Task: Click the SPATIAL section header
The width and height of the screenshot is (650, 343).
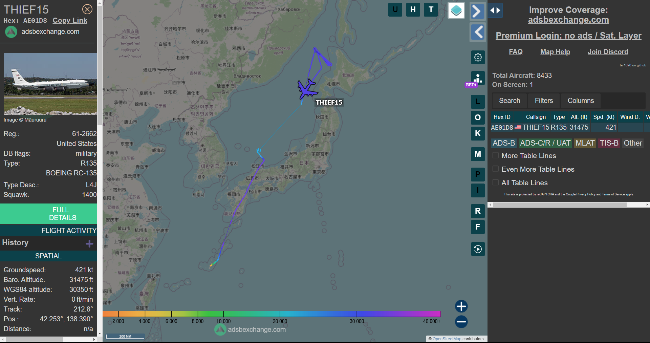Action: point(48,256)
